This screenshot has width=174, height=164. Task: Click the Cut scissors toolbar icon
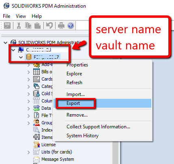tap(19, 26)
